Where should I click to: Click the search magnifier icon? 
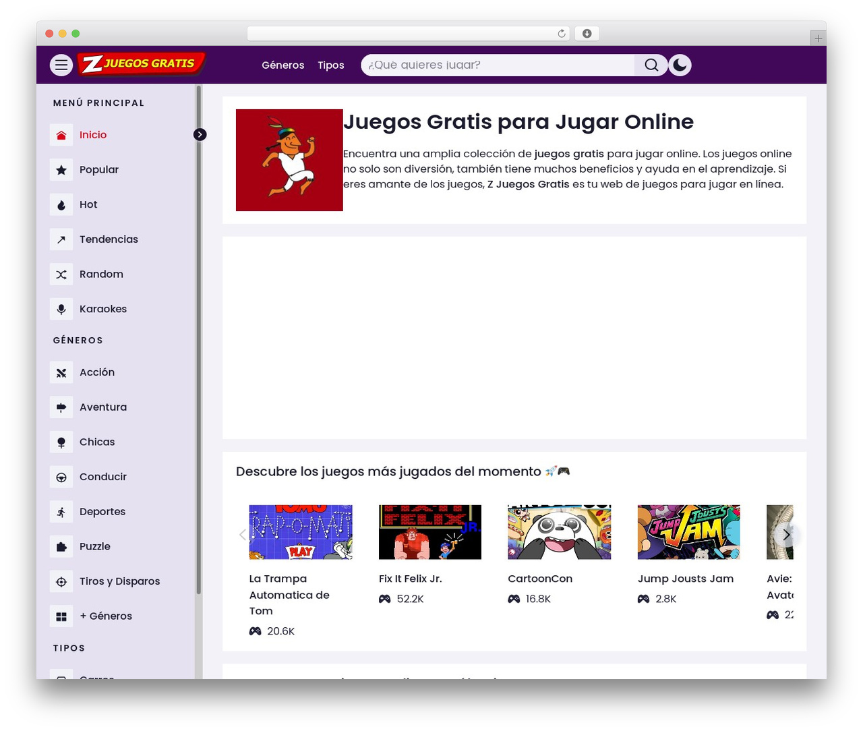pyautogui.click(x=651, y=65)
